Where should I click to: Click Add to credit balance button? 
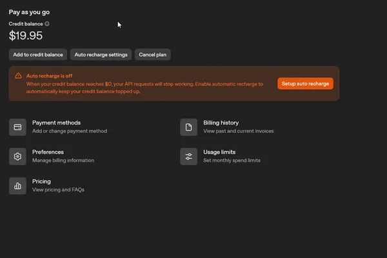pyautogui.click(x=38, y=55)
